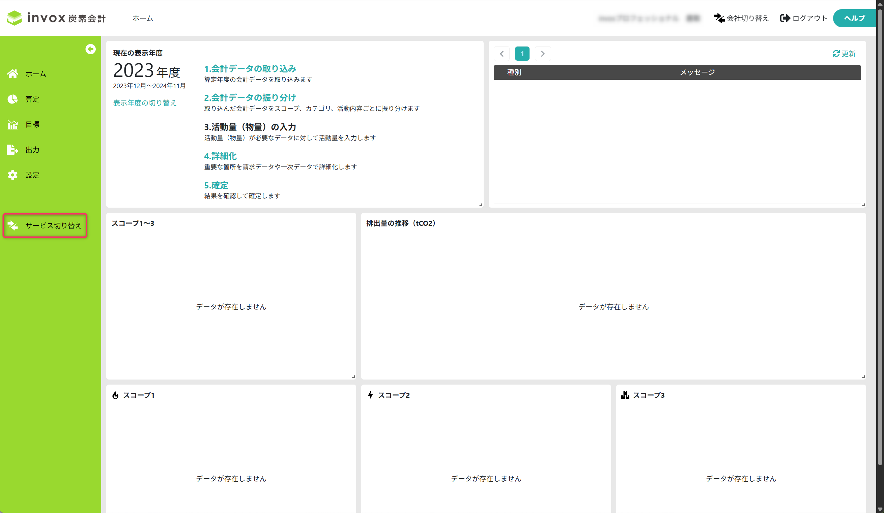Open 表示年度の切り替え link
The height and width of the screenshot is (513, 884).
click(x=145, y=103)
